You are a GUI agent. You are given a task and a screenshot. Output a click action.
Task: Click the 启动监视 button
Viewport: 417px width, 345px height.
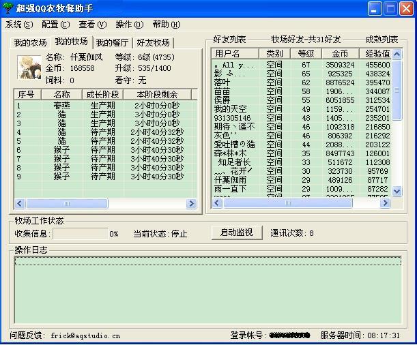[237, 232]
